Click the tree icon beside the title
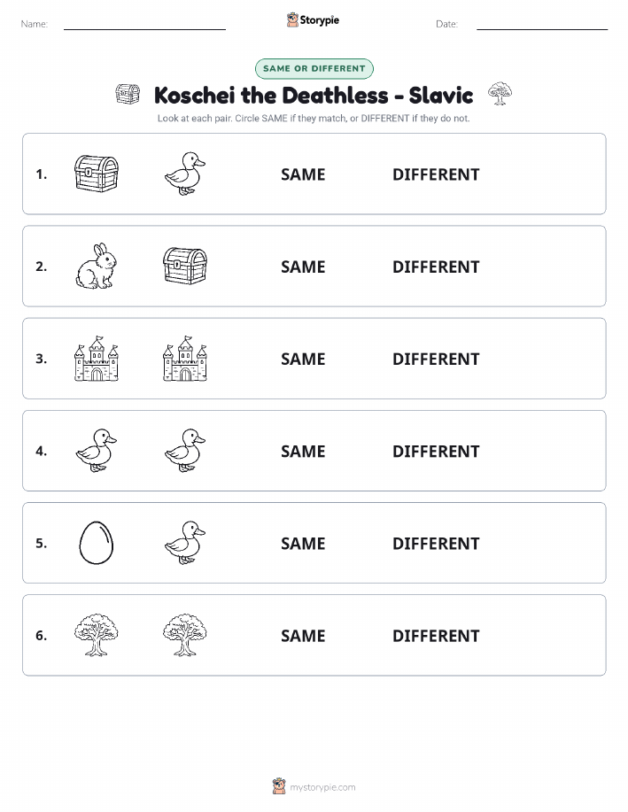The image size is (628, 812). pyautogui.click(x=500, y=94)
